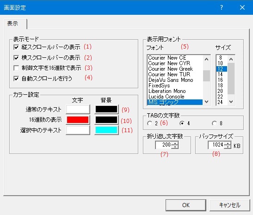
Task: Switch to the 表示 tab
Action: (15, 24)
